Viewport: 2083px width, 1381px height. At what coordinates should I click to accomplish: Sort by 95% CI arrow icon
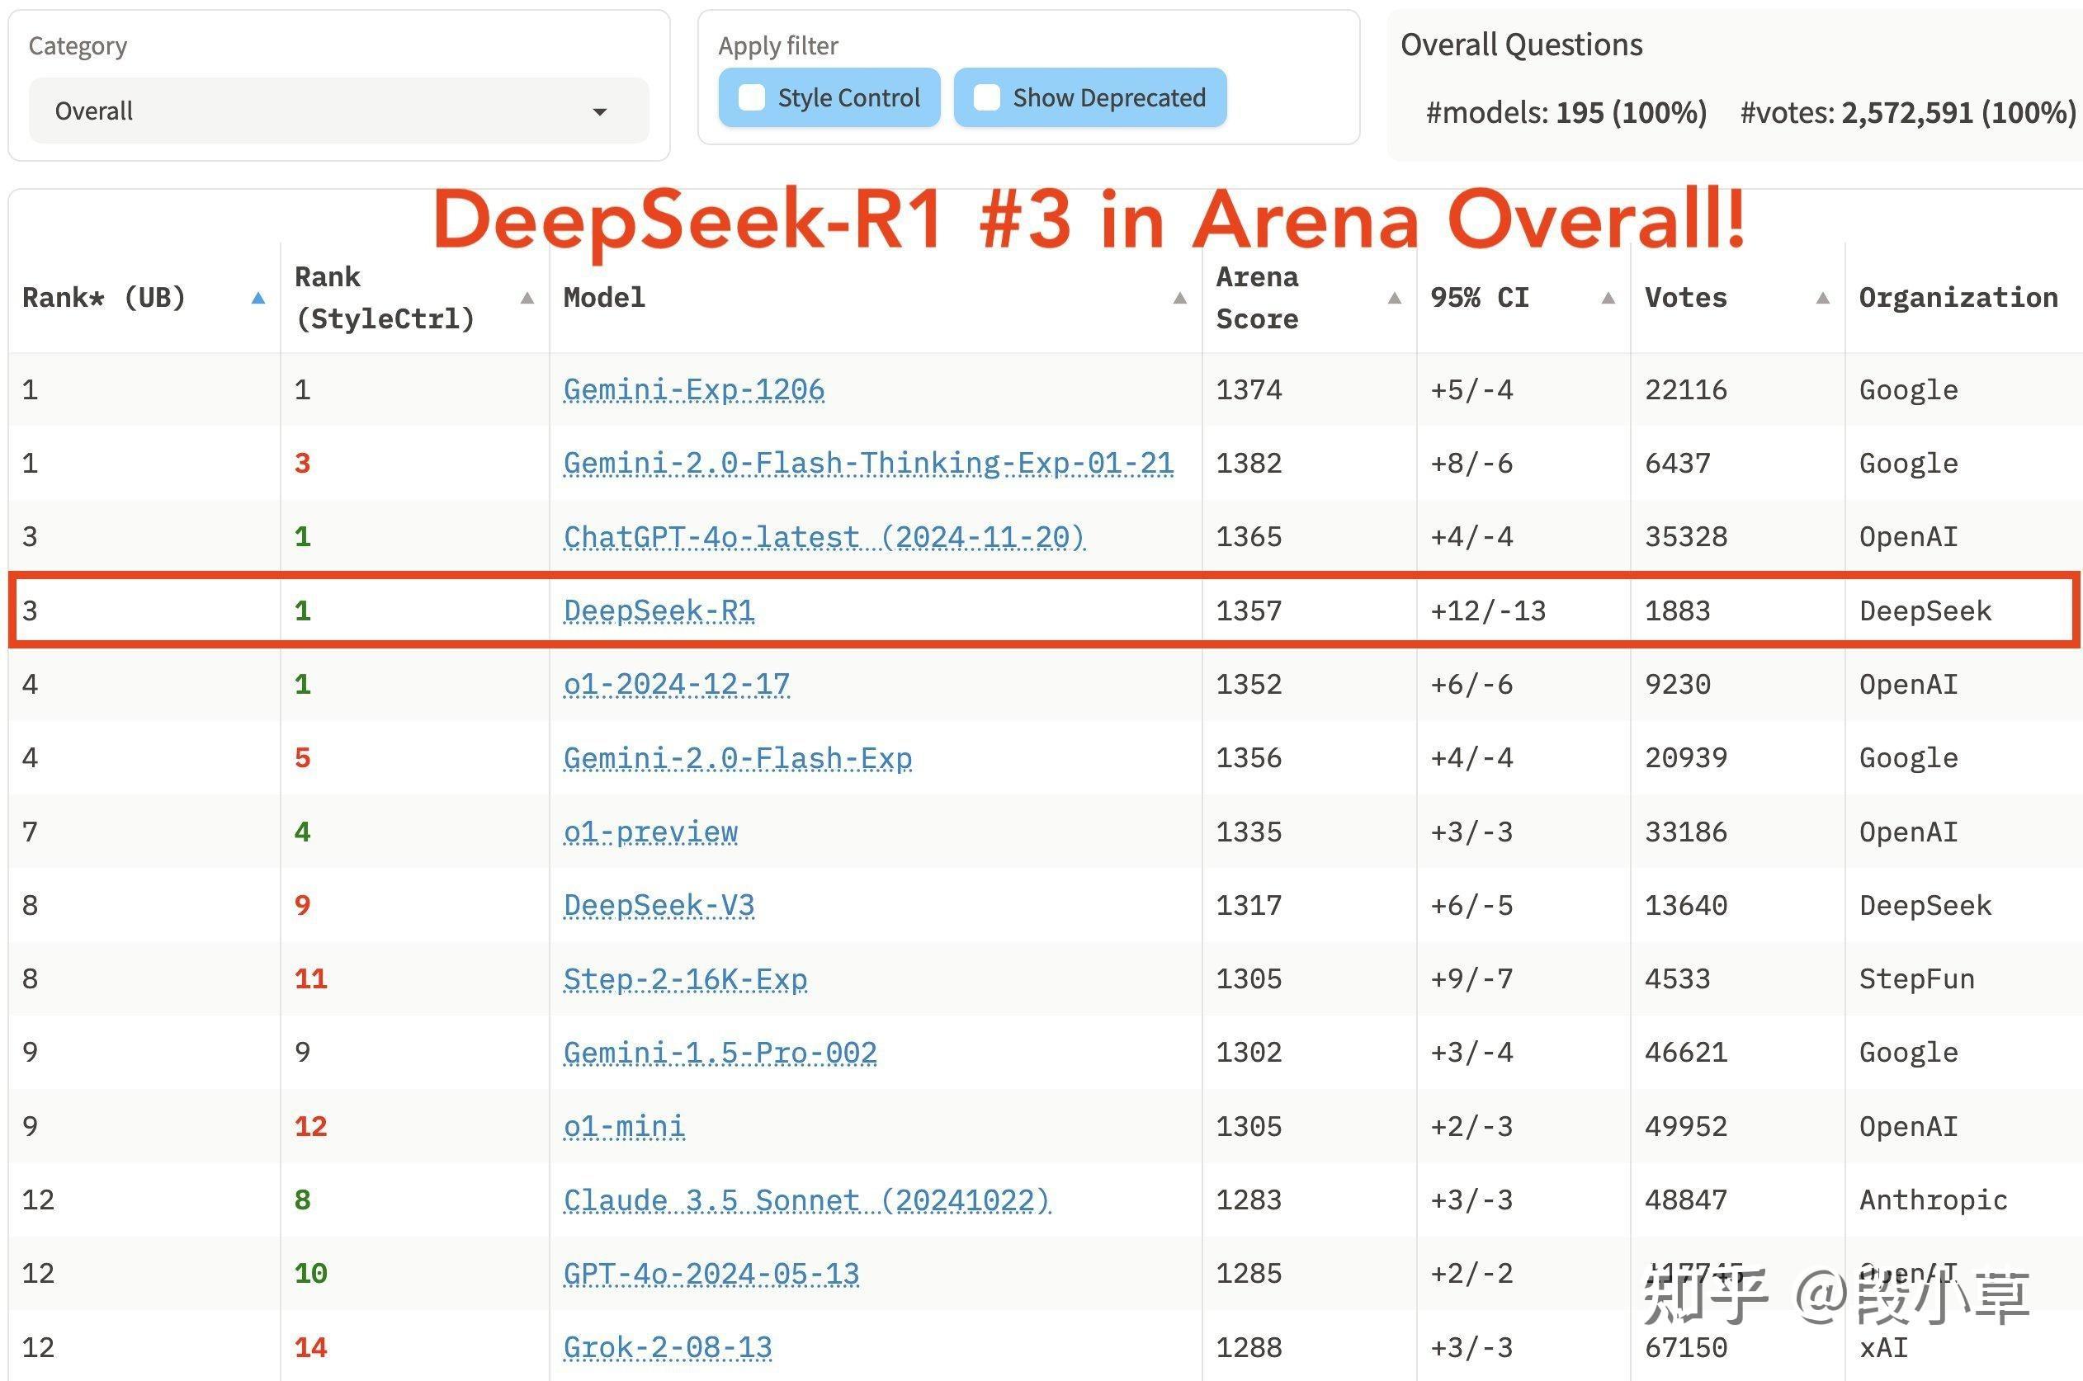pos(1608,298)
